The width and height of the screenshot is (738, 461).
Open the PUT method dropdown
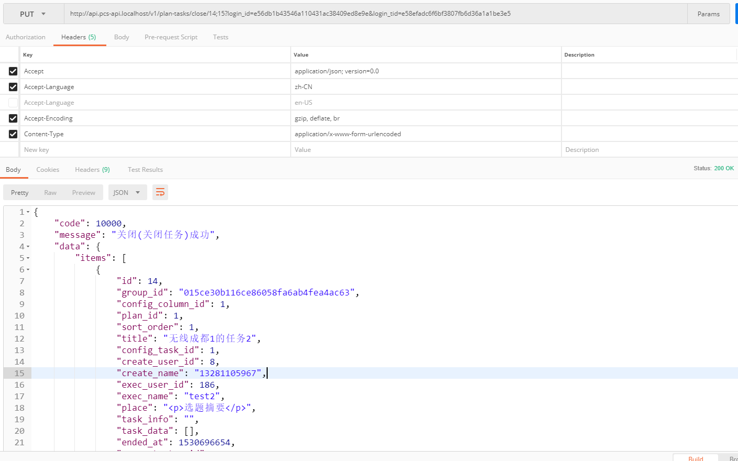click(x=33, y=14)
